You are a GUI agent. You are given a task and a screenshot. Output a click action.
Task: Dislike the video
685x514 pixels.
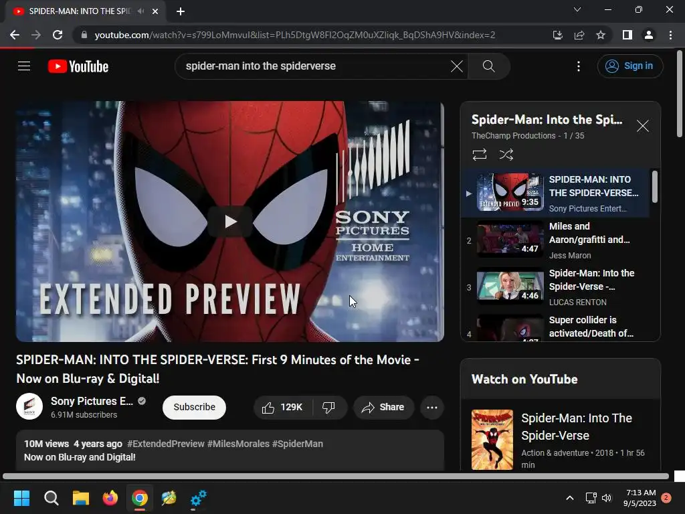coord(329,408)
